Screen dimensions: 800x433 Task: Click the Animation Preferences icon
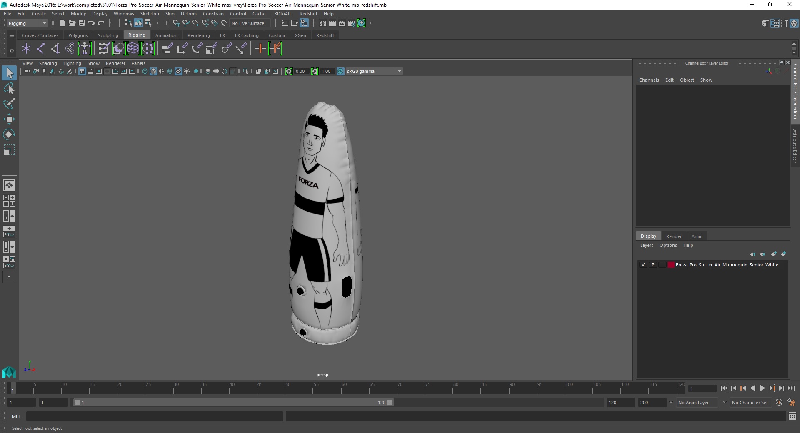pyautogui.click(x=791, y=403)
